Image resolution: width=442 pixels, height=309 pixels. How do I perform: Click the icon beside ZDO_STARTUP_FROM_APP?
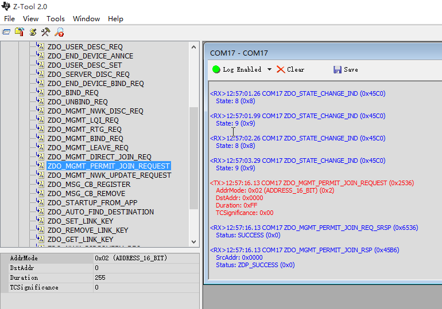(x=41, y=202)
